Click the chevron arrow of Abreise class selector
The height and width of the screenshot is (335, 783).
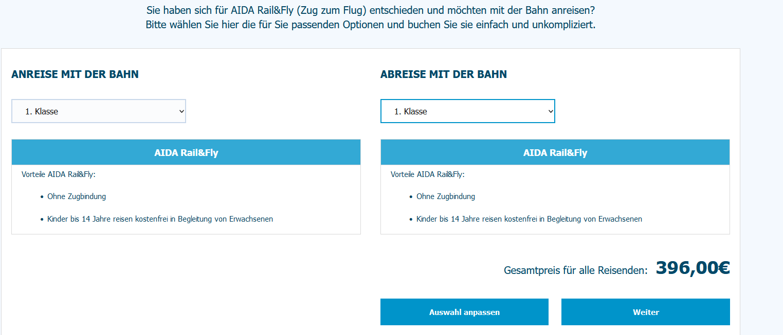pos(550,111)
